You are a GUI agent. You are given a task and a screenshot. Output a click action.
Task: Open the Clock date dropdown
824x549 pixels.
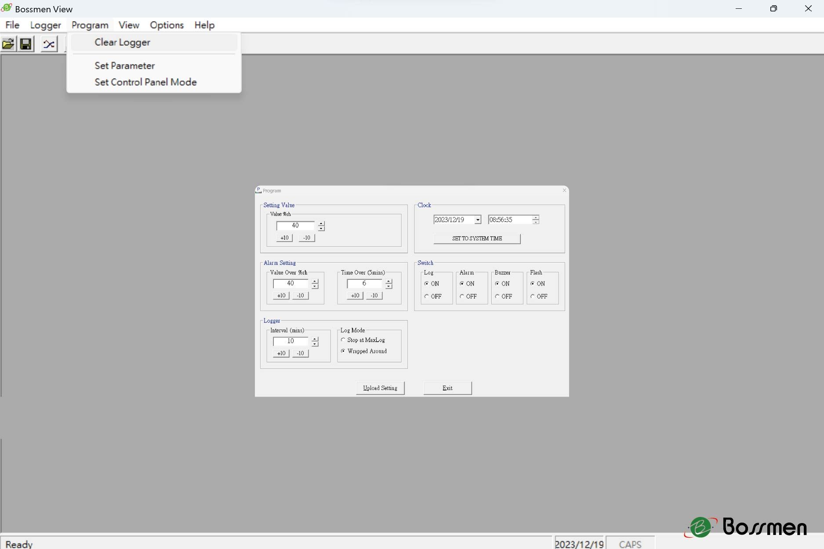pos(478,220)
